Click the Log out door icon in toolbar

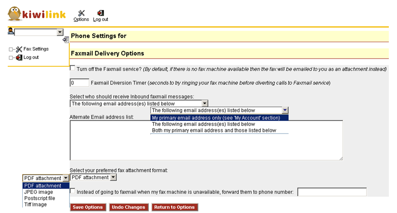pyautogui.click(x=100, y=14)
